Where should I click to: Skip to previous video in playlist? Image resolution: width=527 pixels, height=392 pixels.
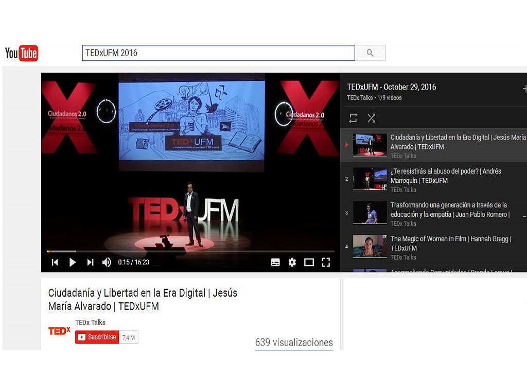coord(55,262)
